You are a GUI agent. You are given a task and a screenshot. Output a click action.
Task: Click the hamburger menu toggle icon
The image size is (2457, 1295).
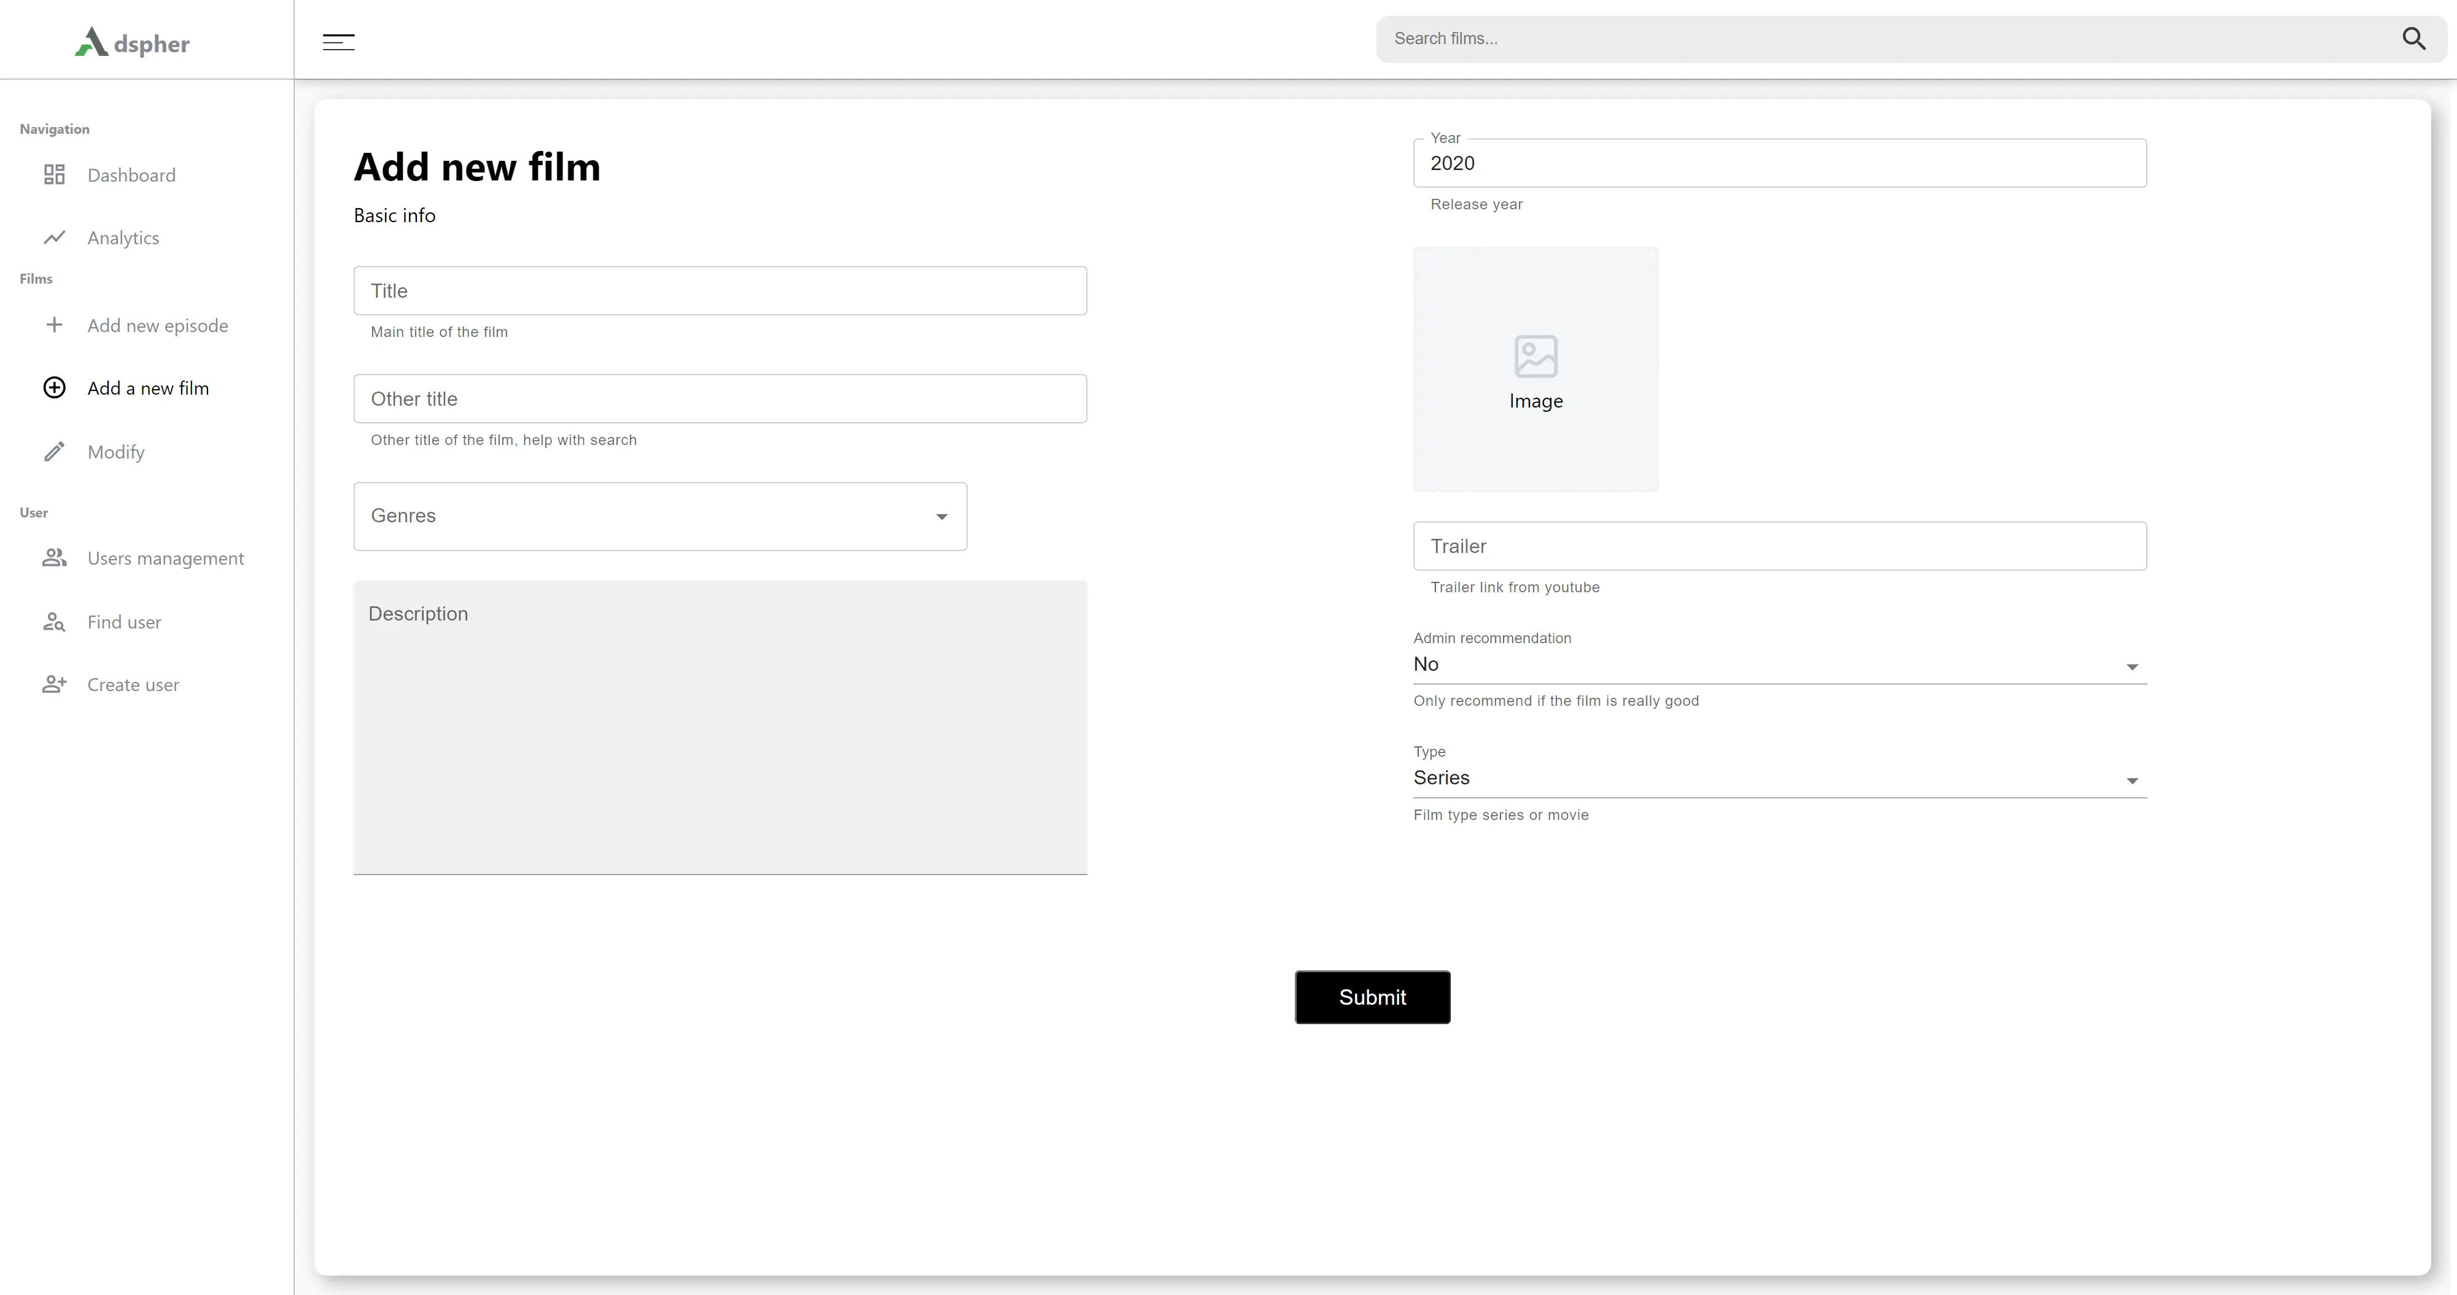click(x=339, y=42)
